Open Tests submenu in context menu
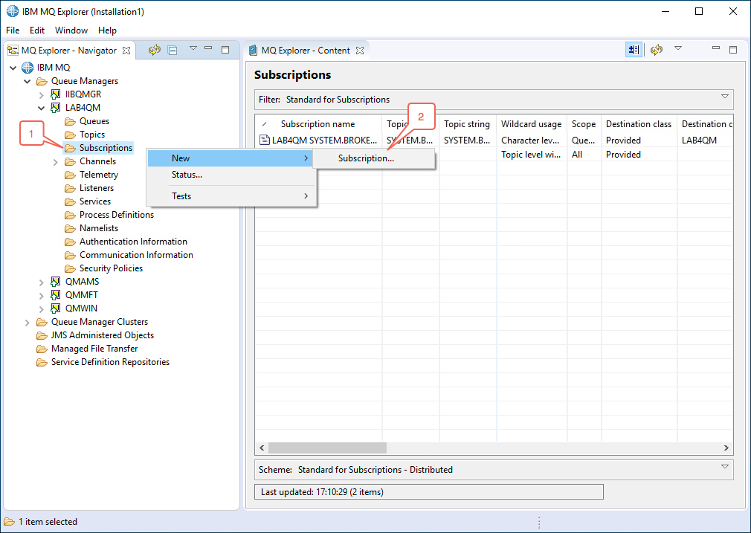Viewport: 751px width, 533px height. (x=231, y=196)
